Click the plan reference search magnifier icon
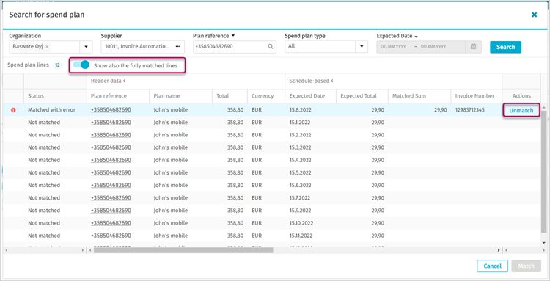Image resolution: width=550 pixels, height=281 pixels. [271, 47]
